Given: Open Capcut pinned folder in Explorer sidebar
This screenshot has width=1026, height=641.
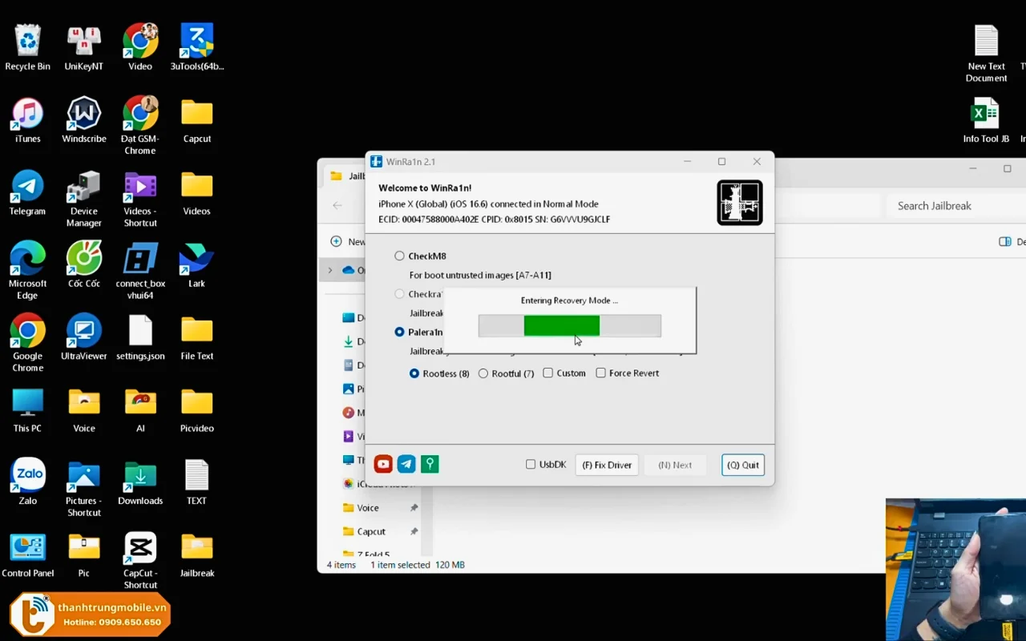Looking at the screenshot, I should pyautogui.click(x=371, y=531).
